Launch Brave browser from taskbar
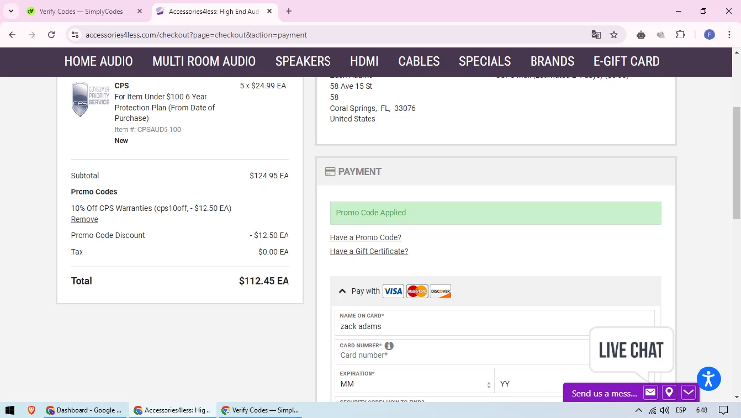 31,410
